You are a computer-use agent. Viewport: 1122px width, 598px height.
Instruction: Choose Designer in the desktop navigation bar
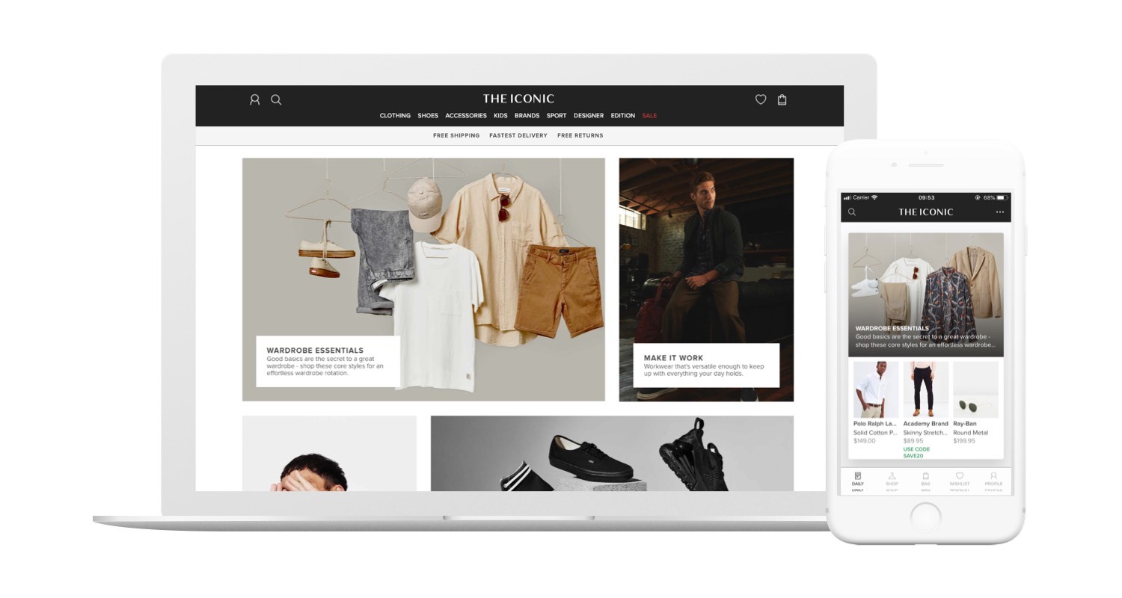click(x=589, y=116)
